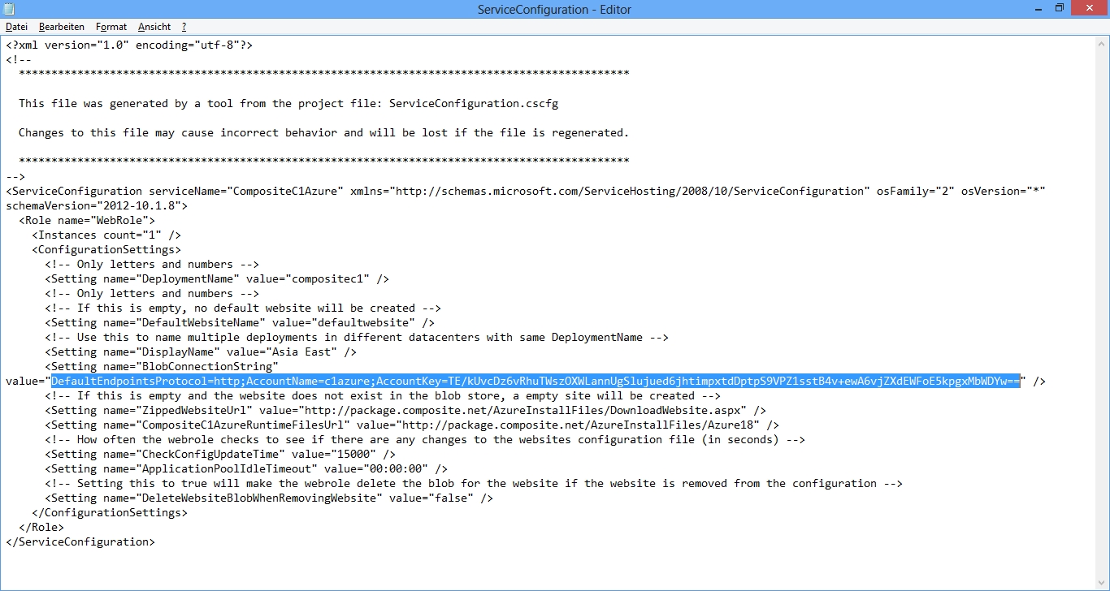1110x591 pixels.
Task: Click the closing </ServiceConfiguration> tag
Action: [x=80, y=542]
